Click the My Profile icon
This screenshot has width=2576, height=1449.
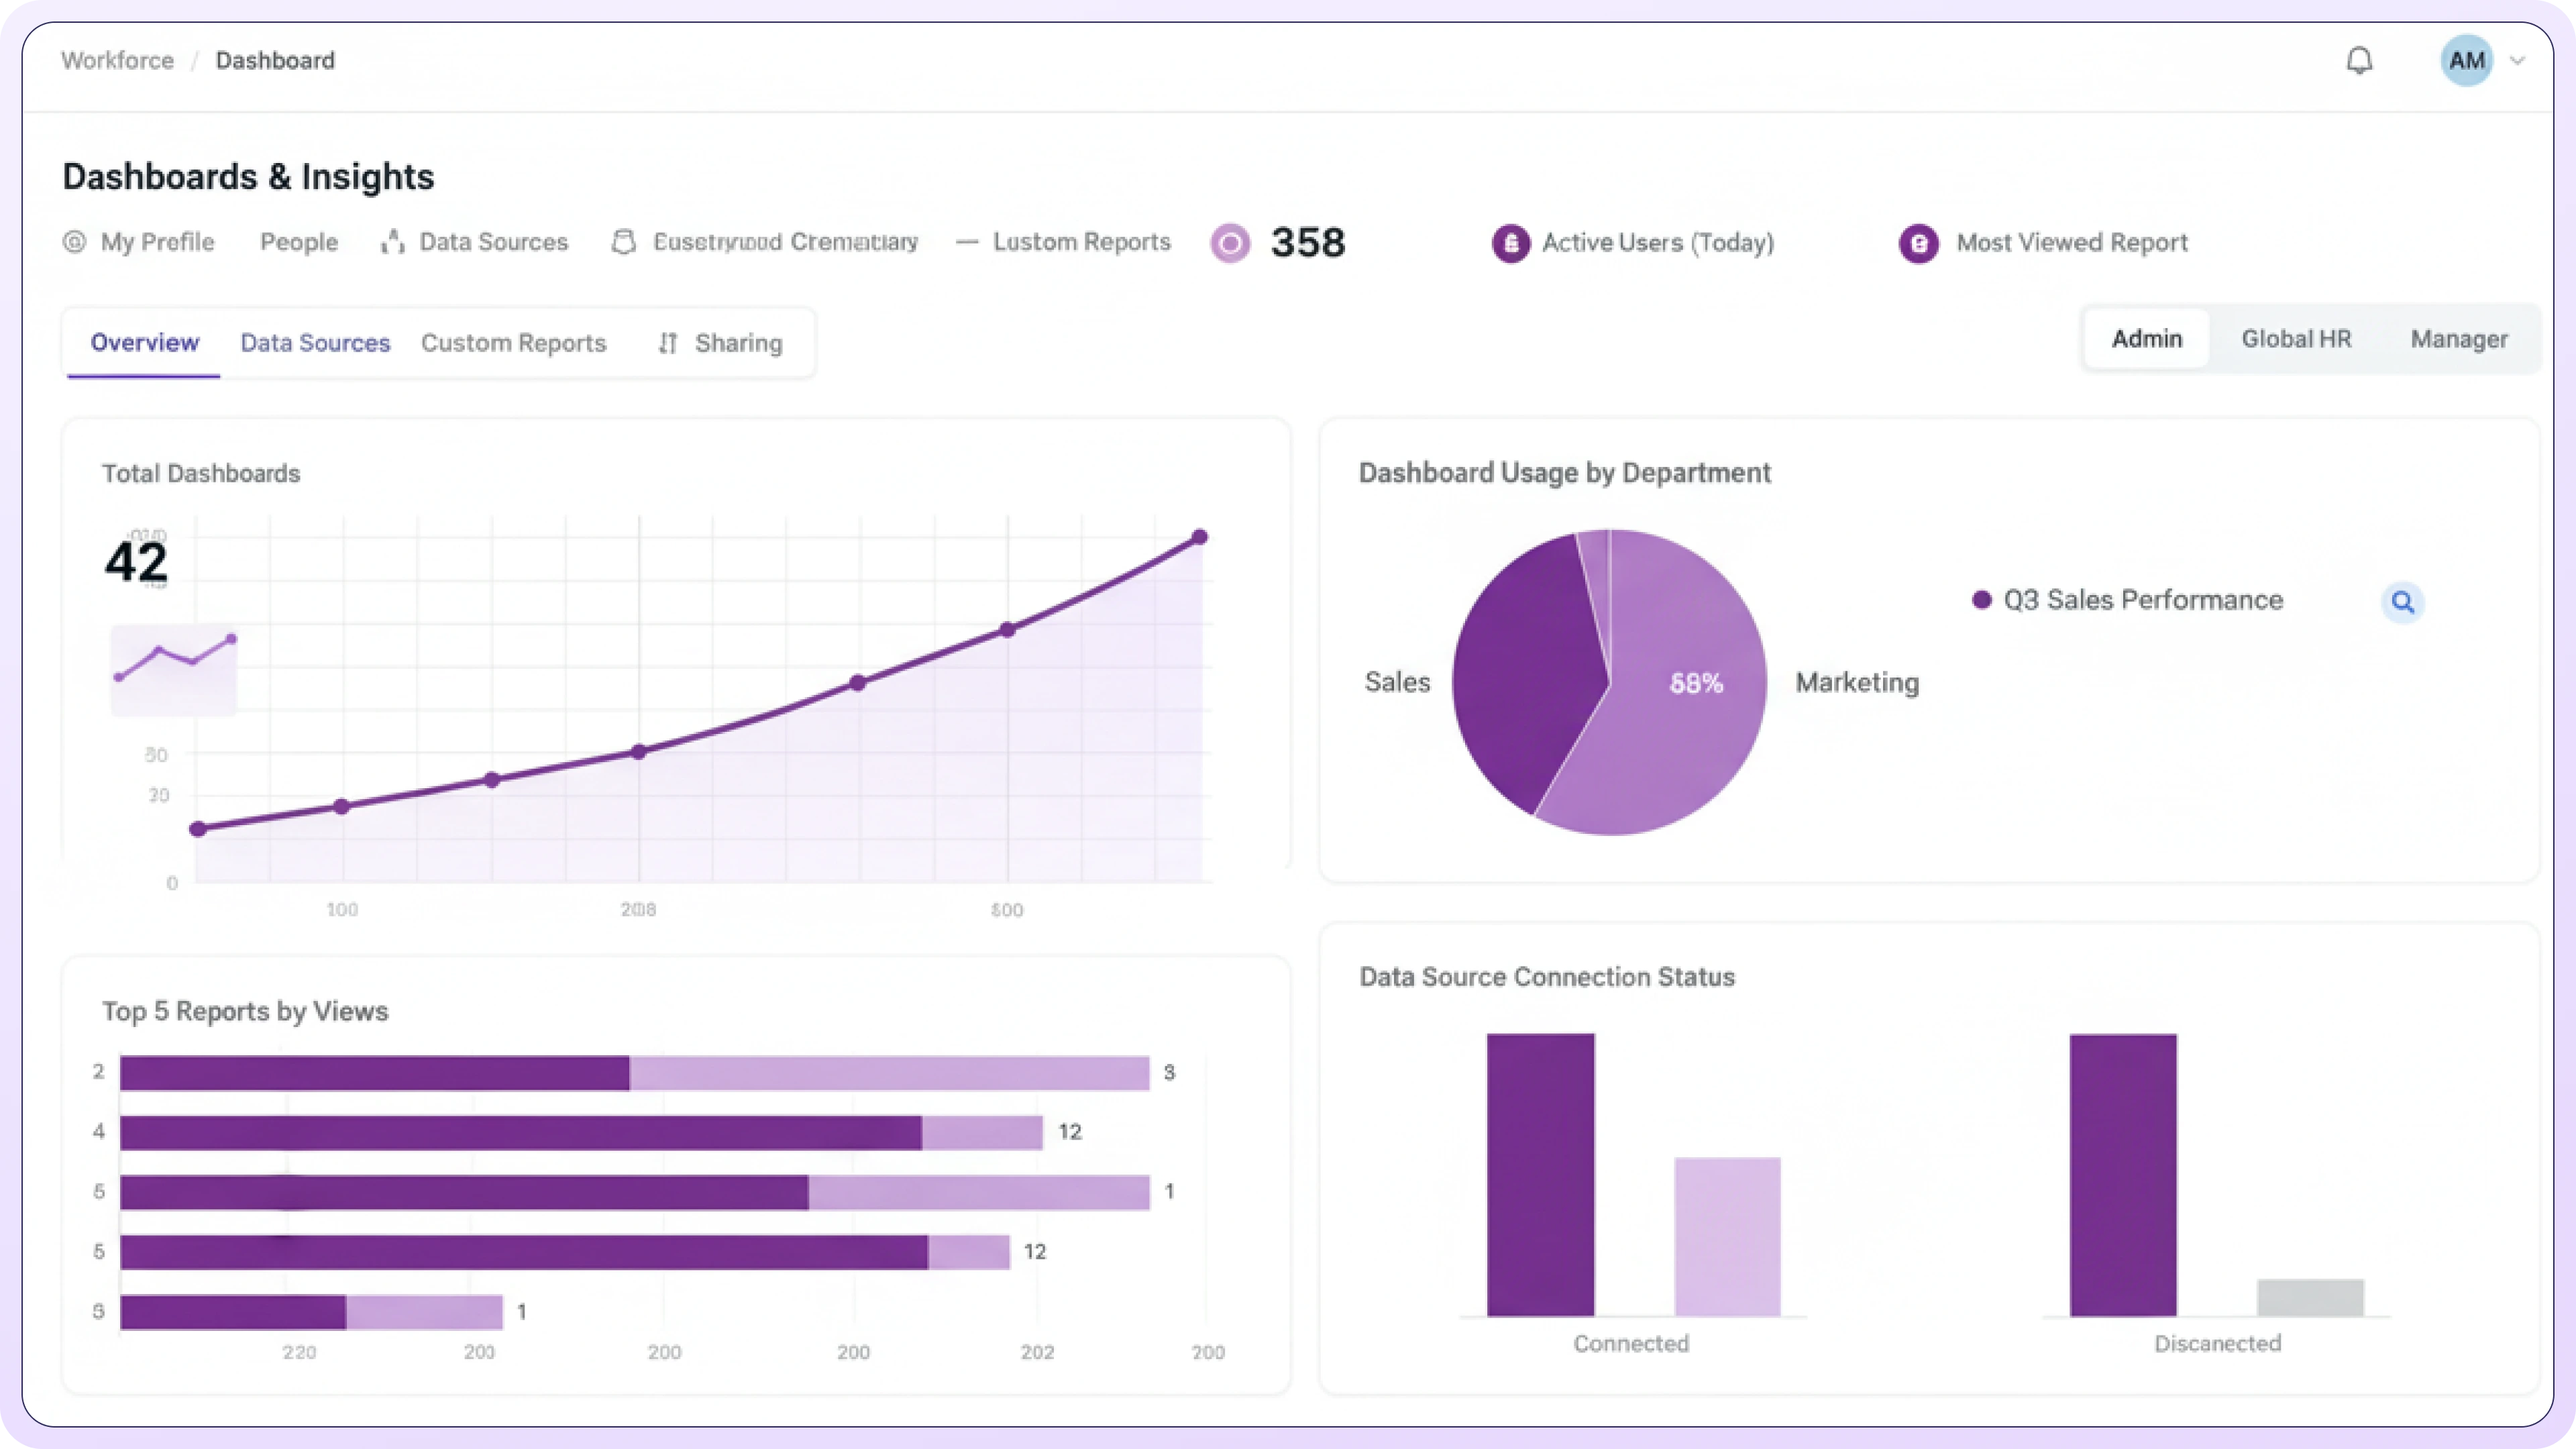[x=74, y=242]
